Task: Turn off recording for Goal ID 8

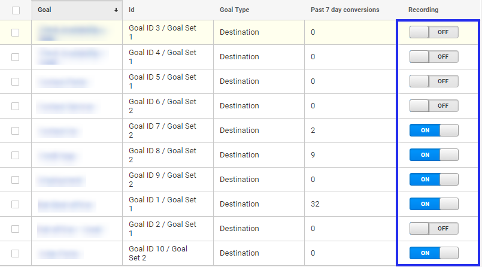Action: point(434,155)
